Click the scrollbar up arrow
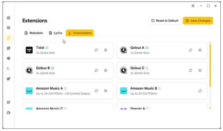This screenshot has height=131, width=223. coord(210,43)
